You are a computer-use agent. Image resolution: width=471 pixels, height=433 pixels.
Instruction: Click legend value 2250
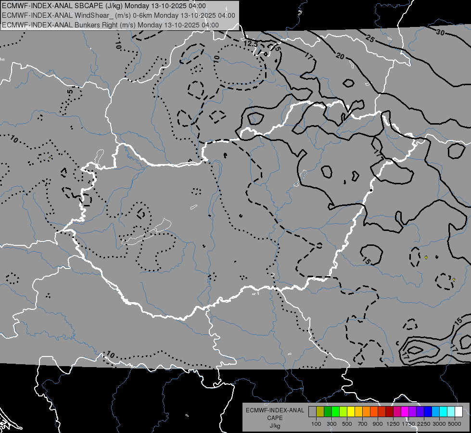coord(424,424)
